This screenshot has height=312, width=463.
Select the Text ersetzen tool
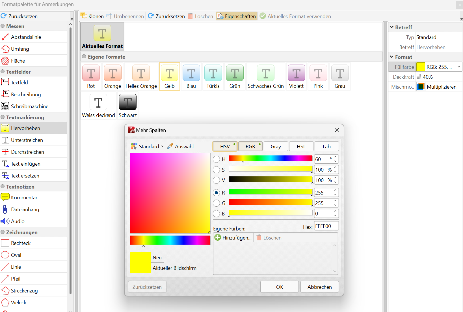(34, 176)
